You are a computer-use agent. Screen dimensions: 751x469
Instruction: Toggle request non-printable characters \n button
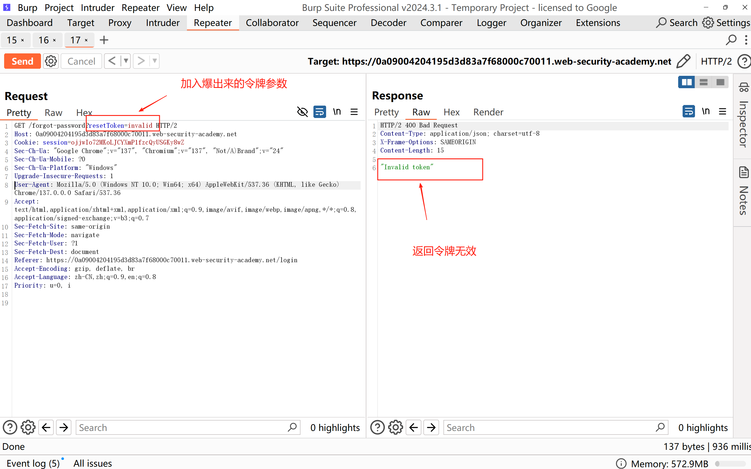coord(337,112)
